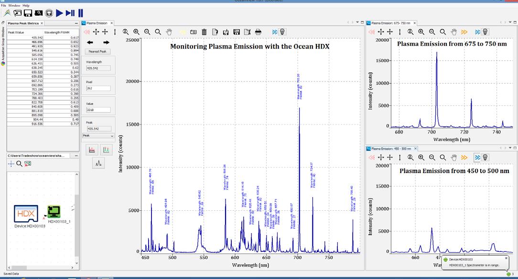Click the green peaks marker graph icon button
Image resolution: width=518 pixels, height=279 pixels.
tap(106, 150)
